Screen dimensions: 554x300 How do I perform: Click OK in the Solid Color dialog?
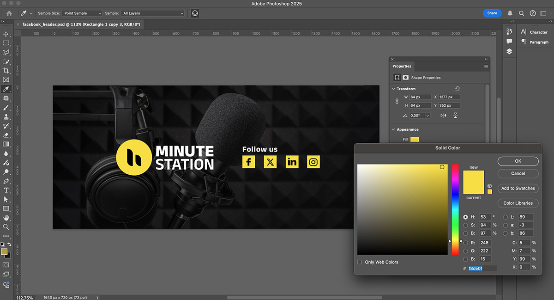coord(518,161)
